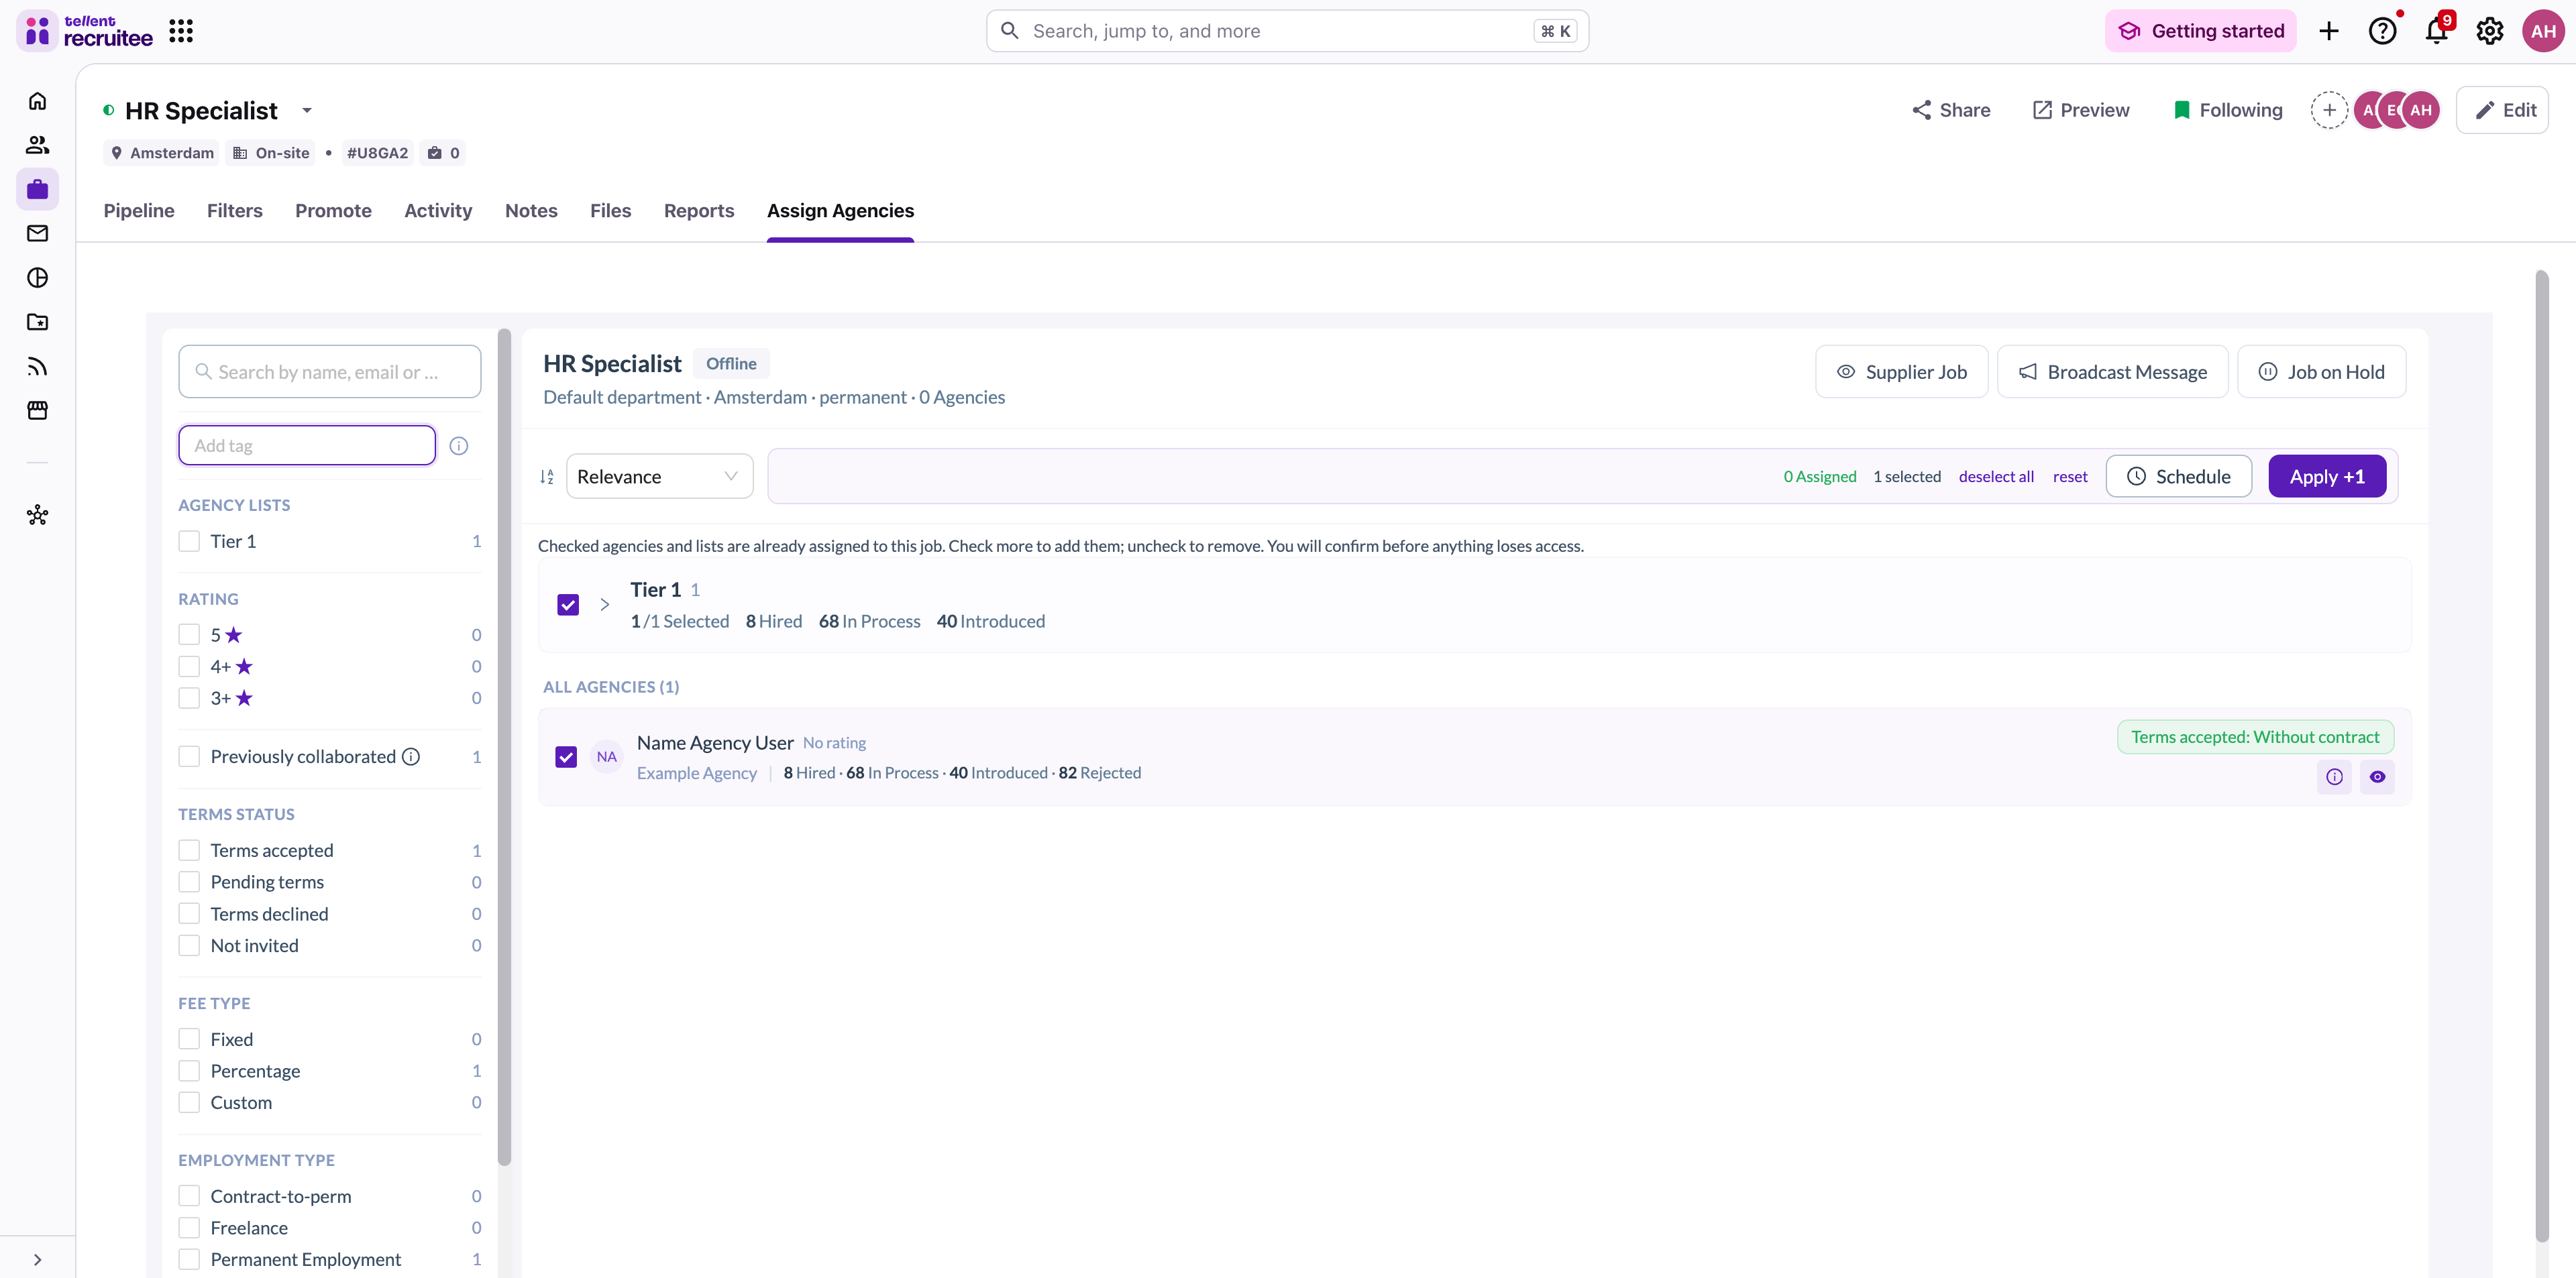
Task: Open the HR Specialist job dropdown arrow
Action: point(307,110)
